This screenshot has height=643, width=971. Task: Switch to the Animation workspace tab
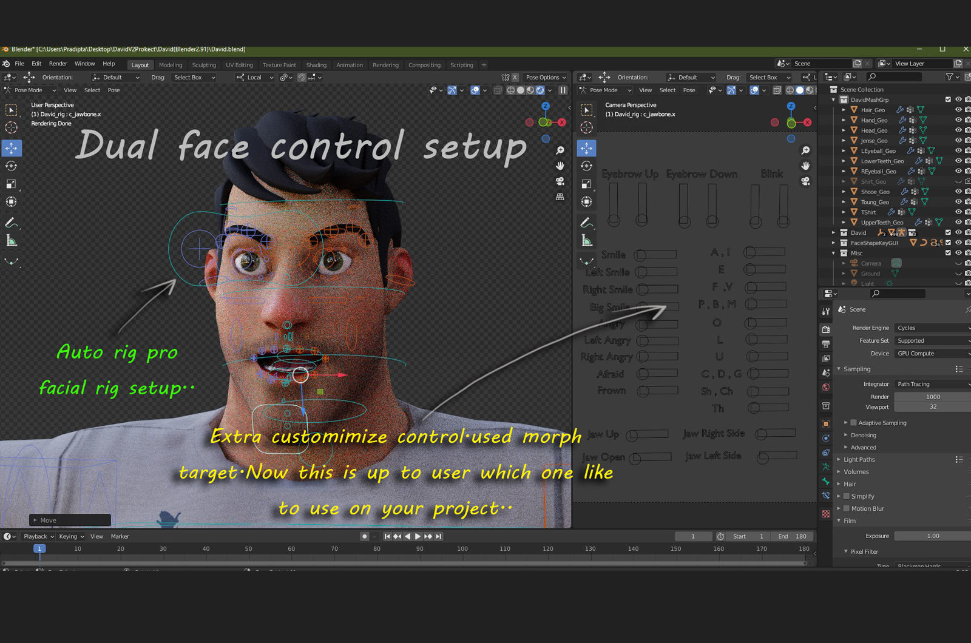pos(350,65)
